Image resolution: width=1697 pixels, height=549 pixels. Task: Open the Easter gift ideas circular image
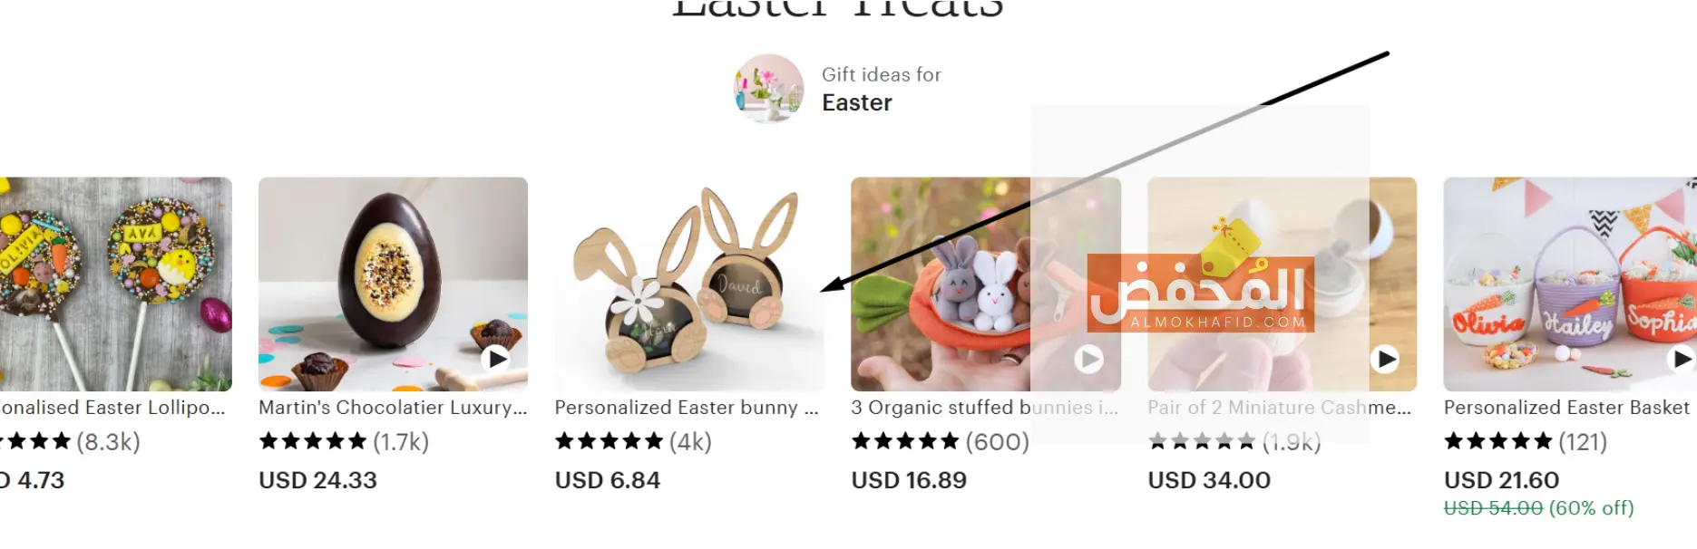pos(769,89)
